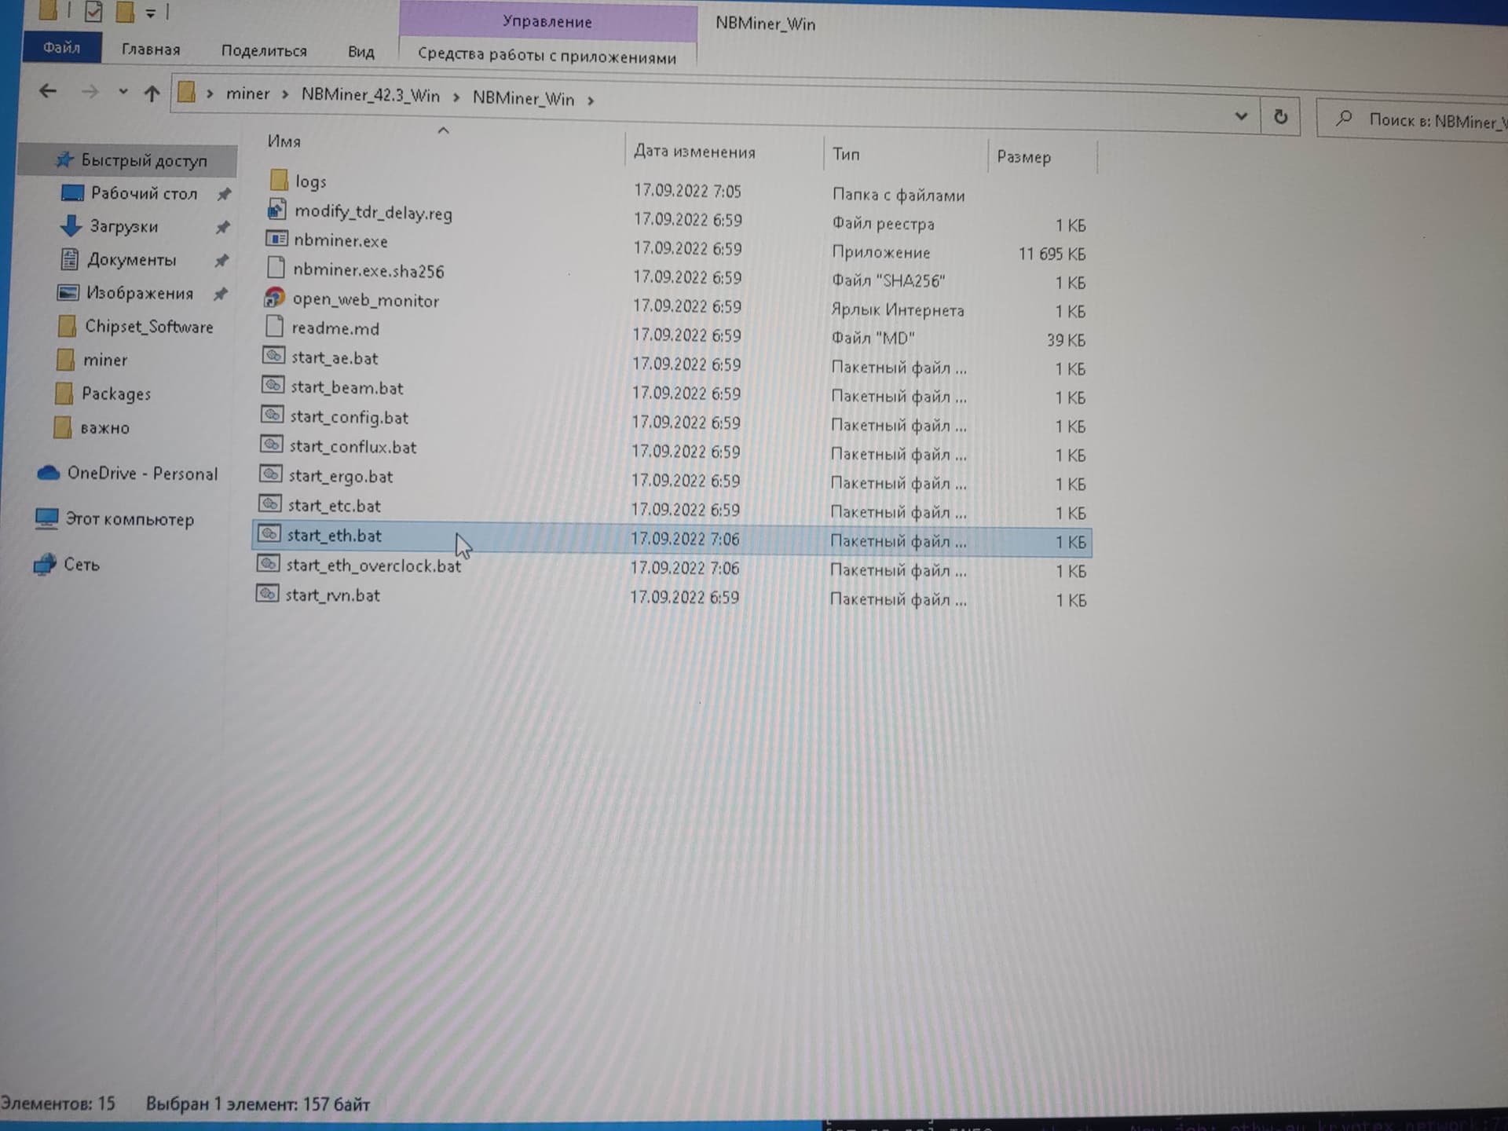Open the Поделиться ribbon tab
Viewport: 1508px width, 1131px height.
pos(264,50)
